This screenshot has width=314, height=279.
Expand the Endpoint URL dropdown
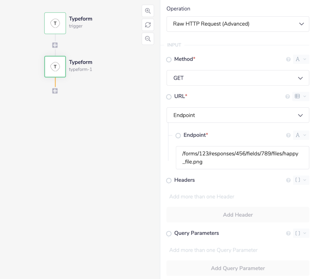point(238,115)
